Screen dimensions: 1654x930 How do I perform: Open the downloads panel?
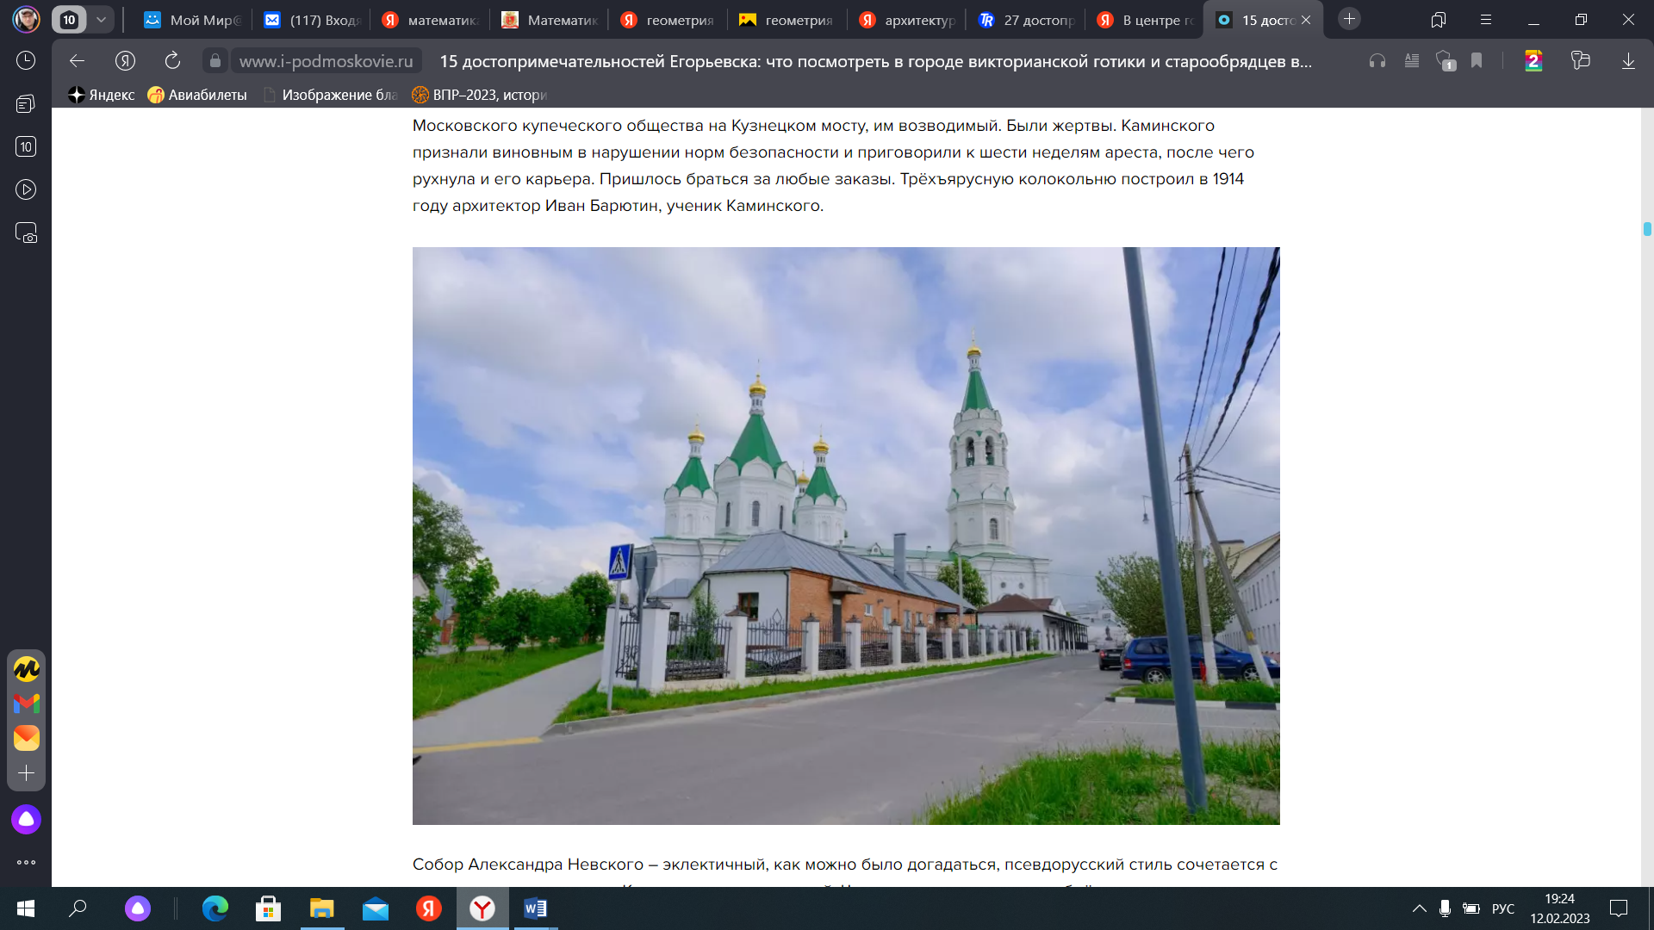[x=1628, y=60]
